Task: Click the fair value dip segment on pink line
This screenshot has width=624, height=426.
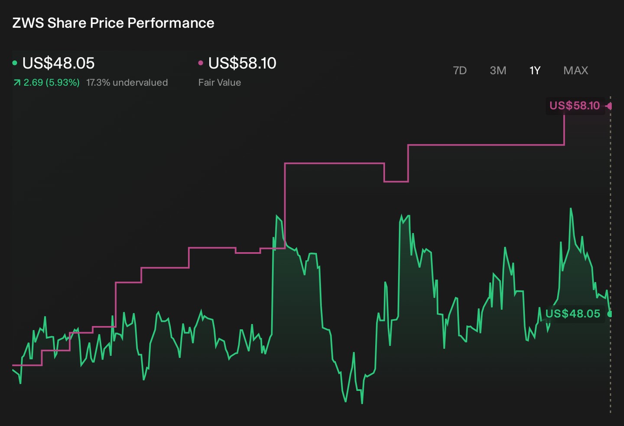Action: click(396, 182)
